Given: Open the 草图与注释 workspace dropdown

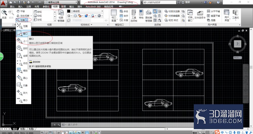Looking at the screenshot, I should click(x=61, y=2).
